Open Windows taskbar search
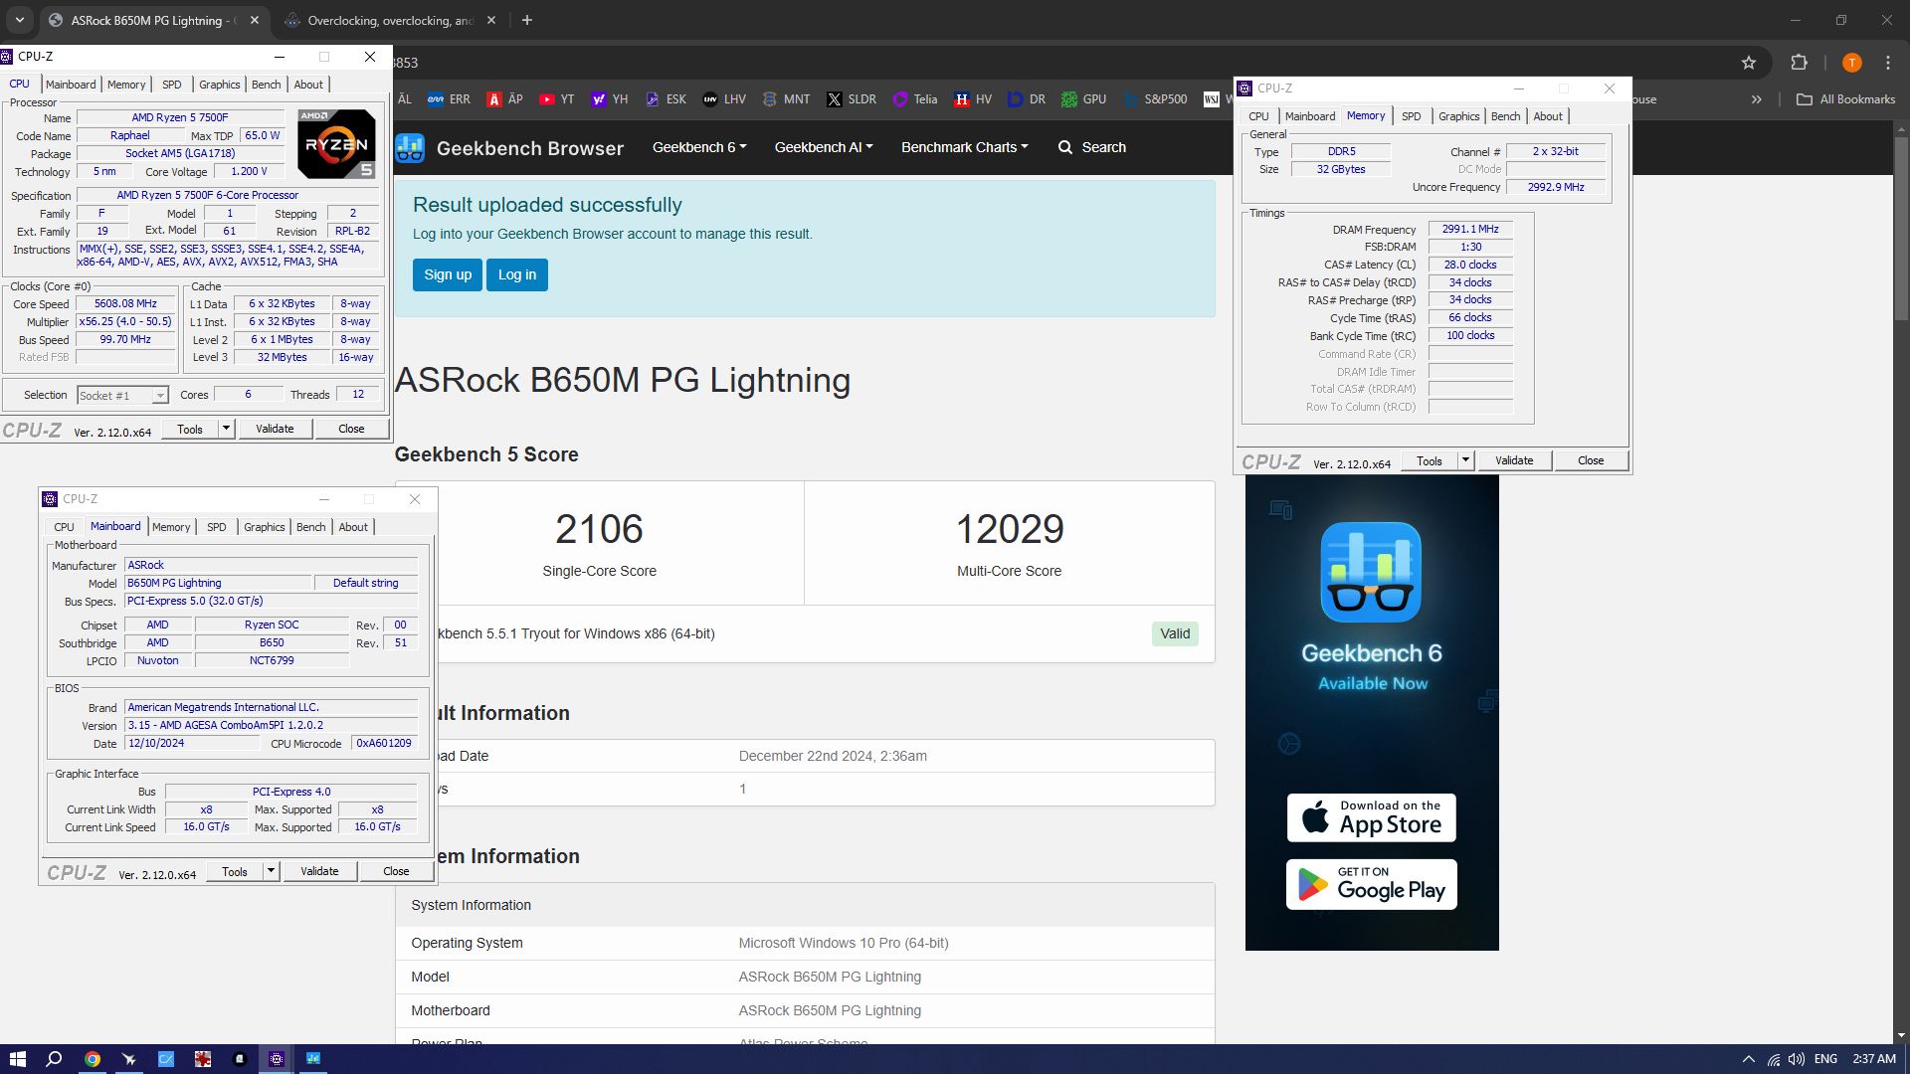The image size is (1910, 1074). point(54,1059)
